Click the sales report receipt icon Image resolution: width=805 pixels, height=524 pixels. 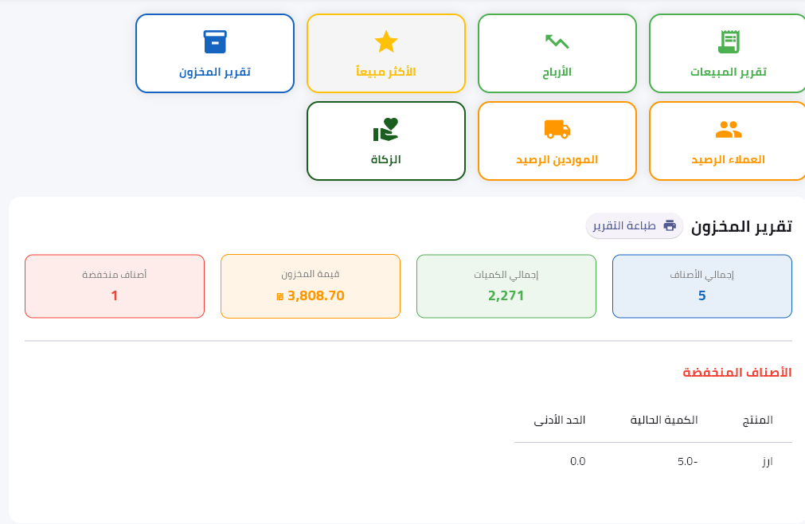click(x=728, y=41)
